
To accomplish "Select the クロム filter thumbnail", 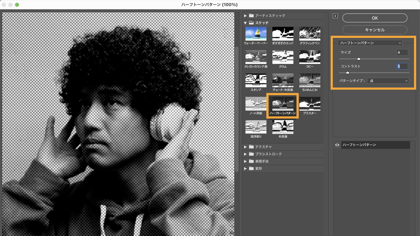I will (x=283, y=57).
